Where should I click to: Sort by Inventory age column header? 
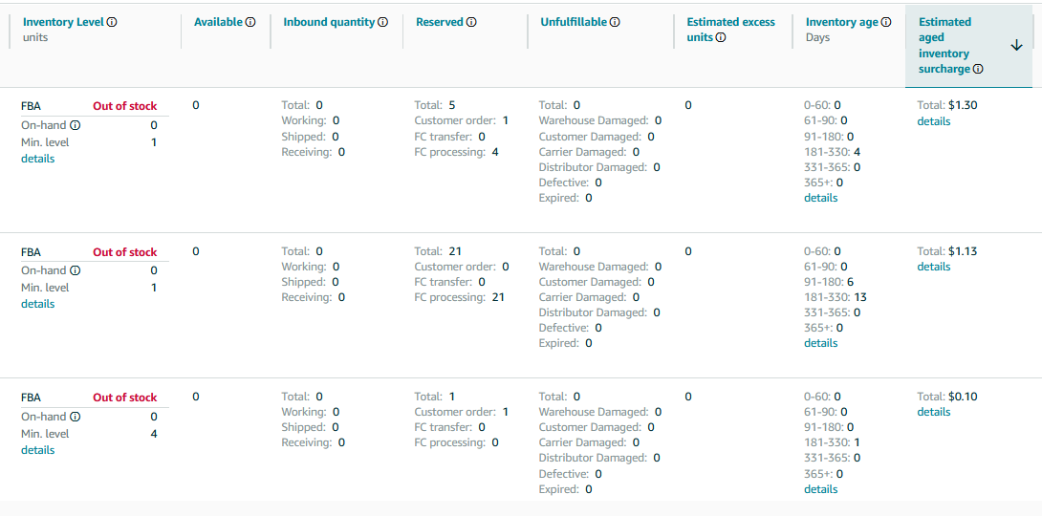pyautogui.click(x=841, y=22)
